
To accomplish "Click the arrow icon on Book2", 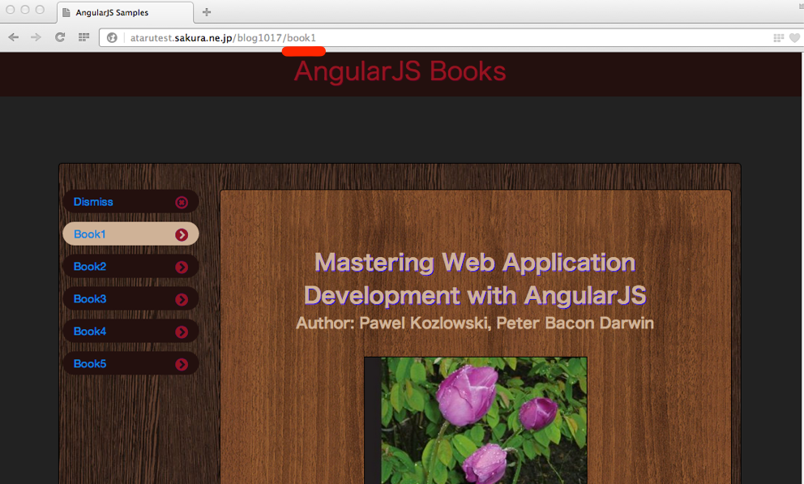I will coord(182,267).
